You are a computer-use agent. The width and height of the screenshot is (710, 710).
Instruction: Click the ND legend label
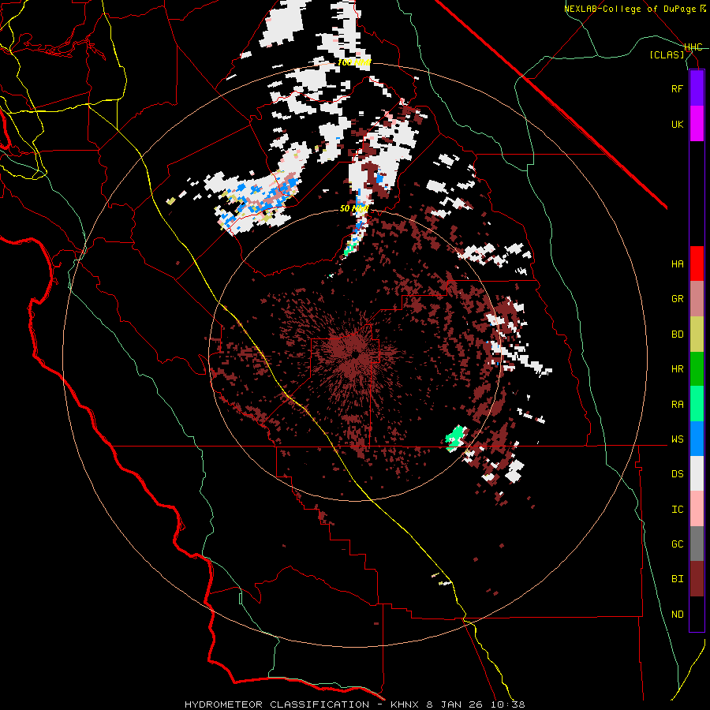(x=677, y=615)
